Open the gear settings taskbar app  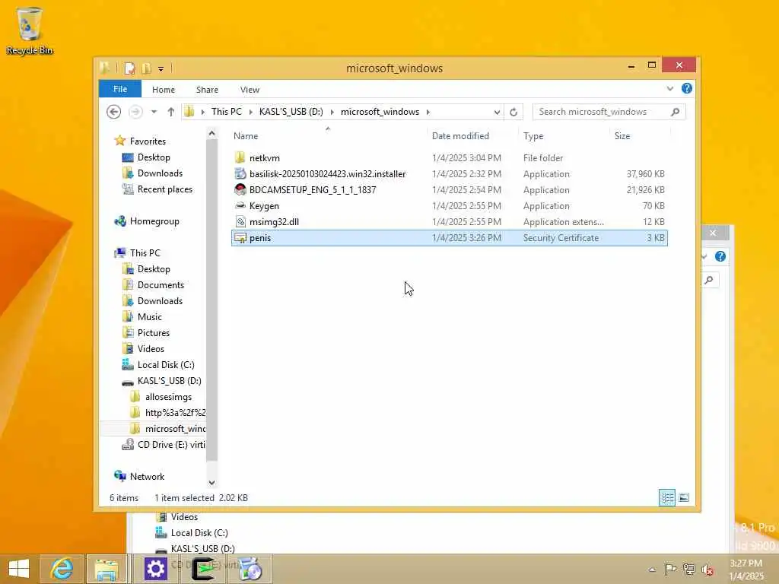coord(155,569)
